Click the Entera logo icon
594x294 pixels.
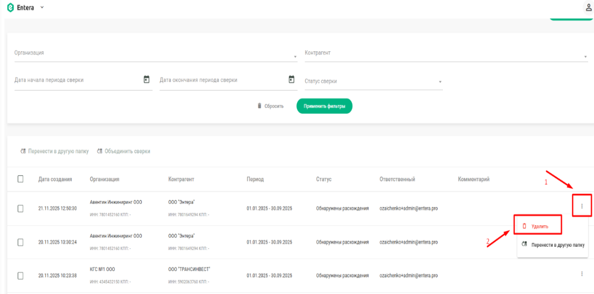pos(11,8)
